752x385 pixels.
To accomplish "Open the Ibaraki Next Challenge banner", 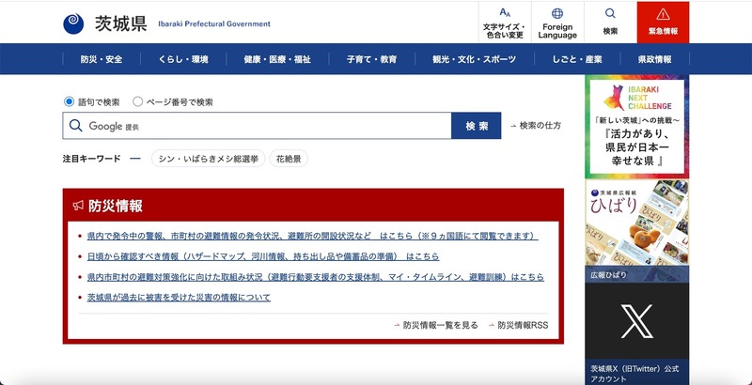I will 636,126.
